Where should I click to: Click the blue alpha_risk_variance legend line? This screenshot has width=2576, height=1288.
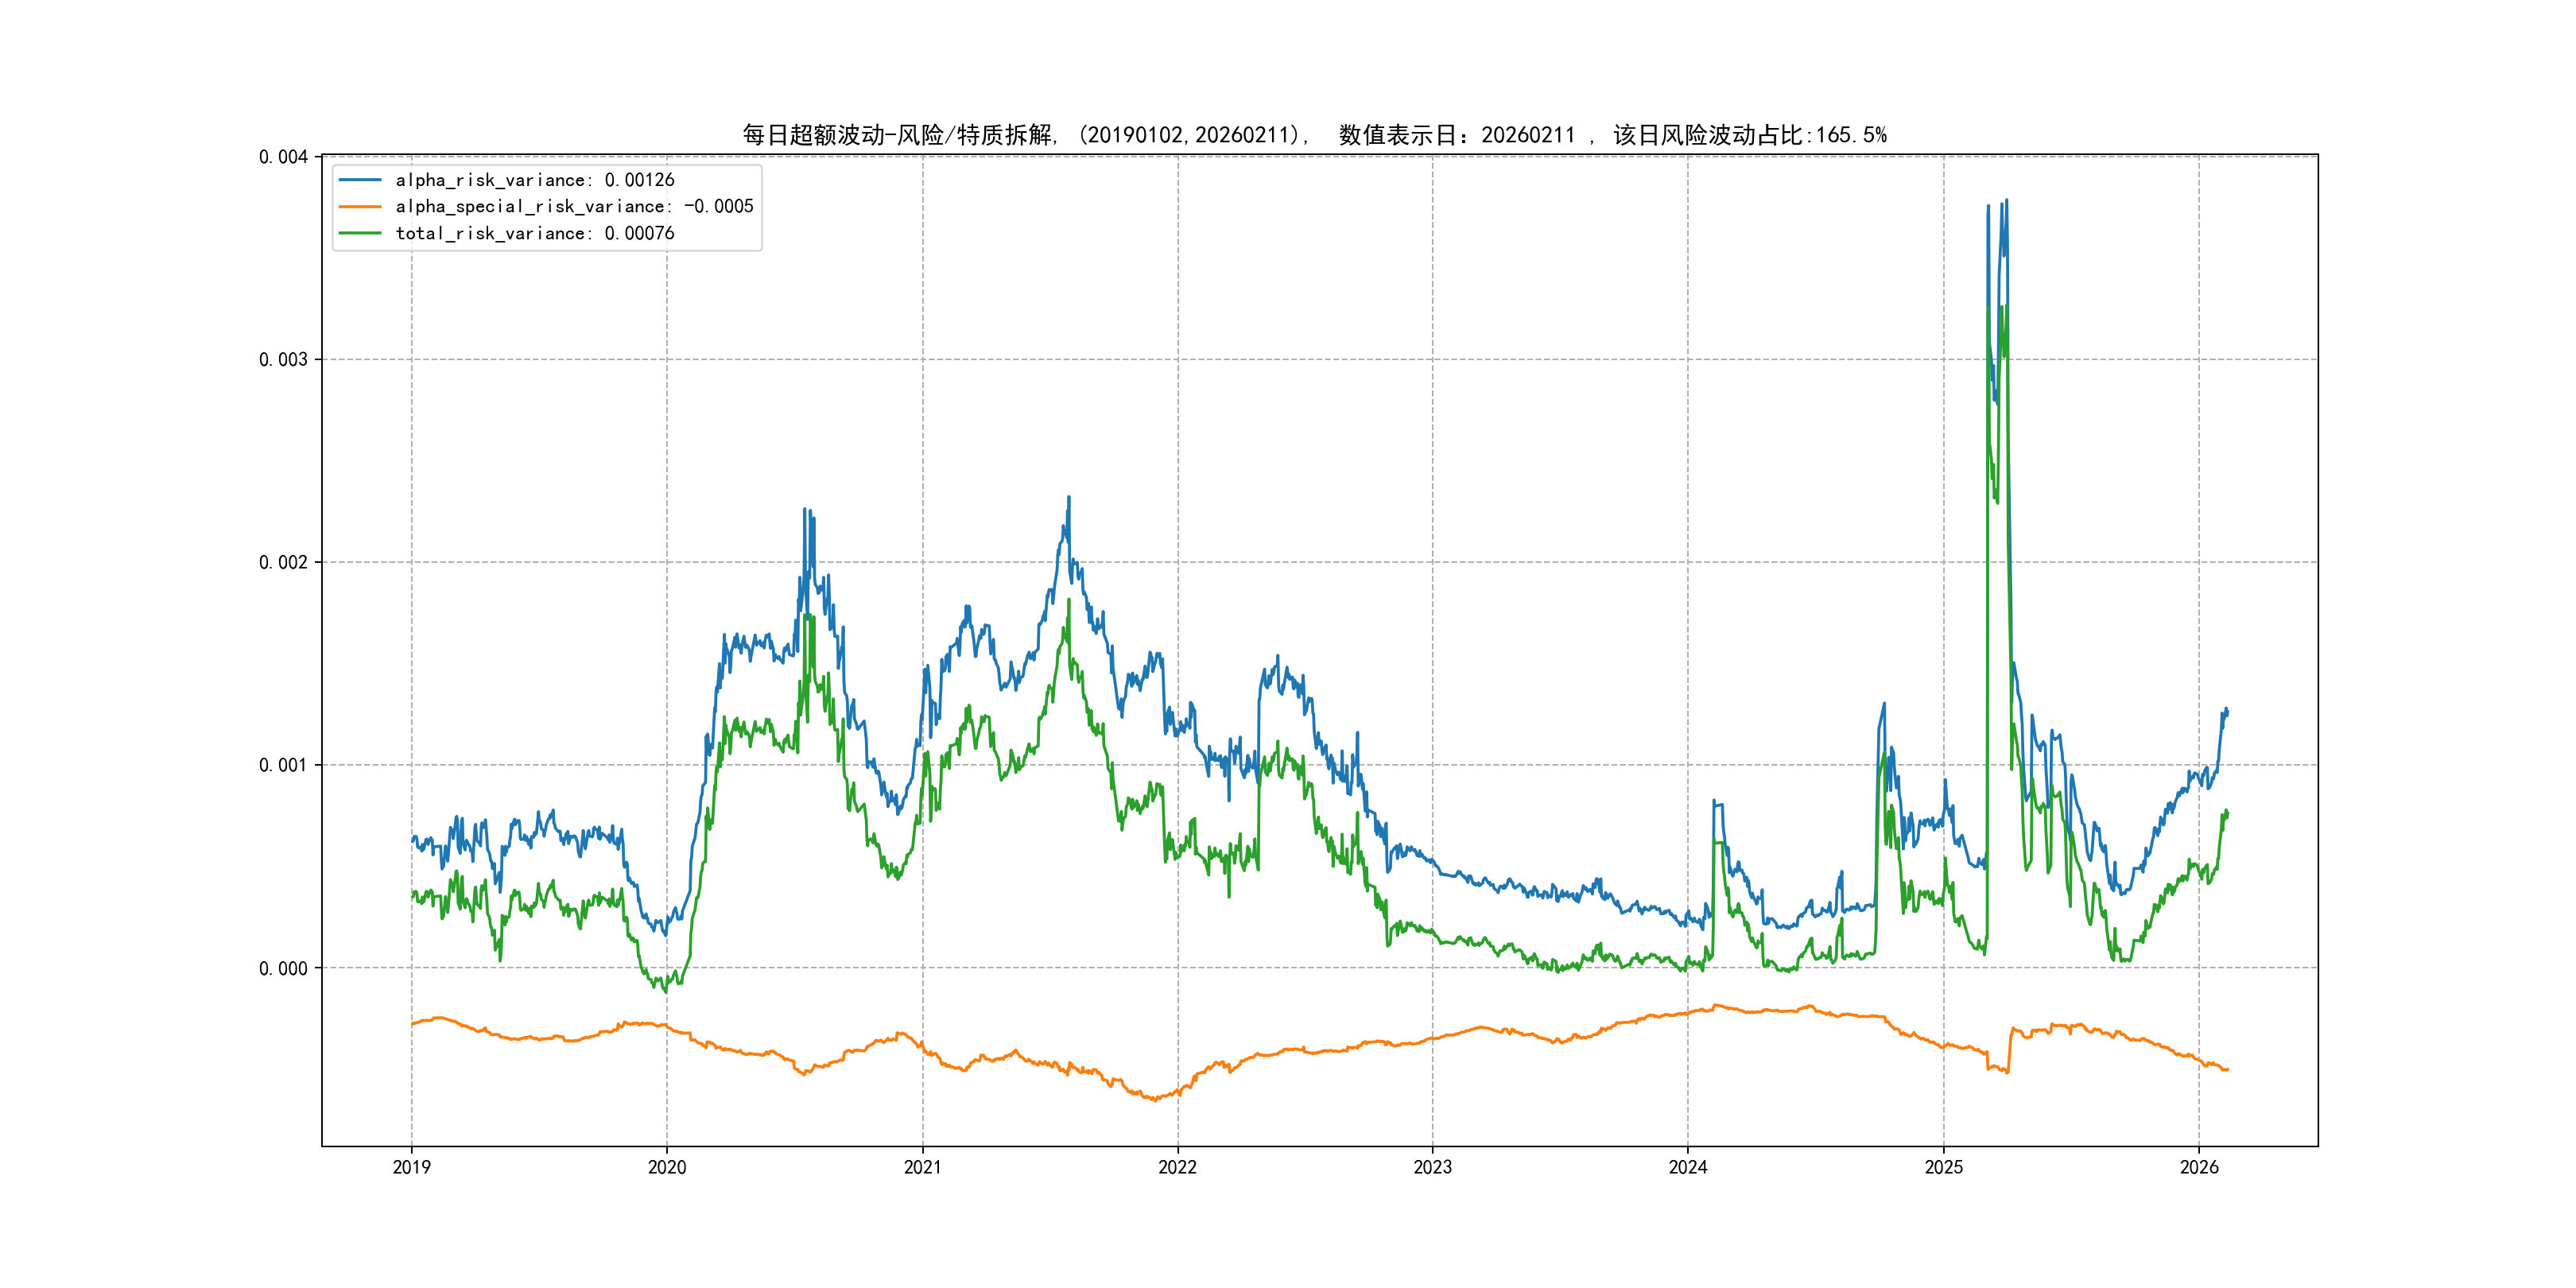pyautogui.click(x=360, y=180)
